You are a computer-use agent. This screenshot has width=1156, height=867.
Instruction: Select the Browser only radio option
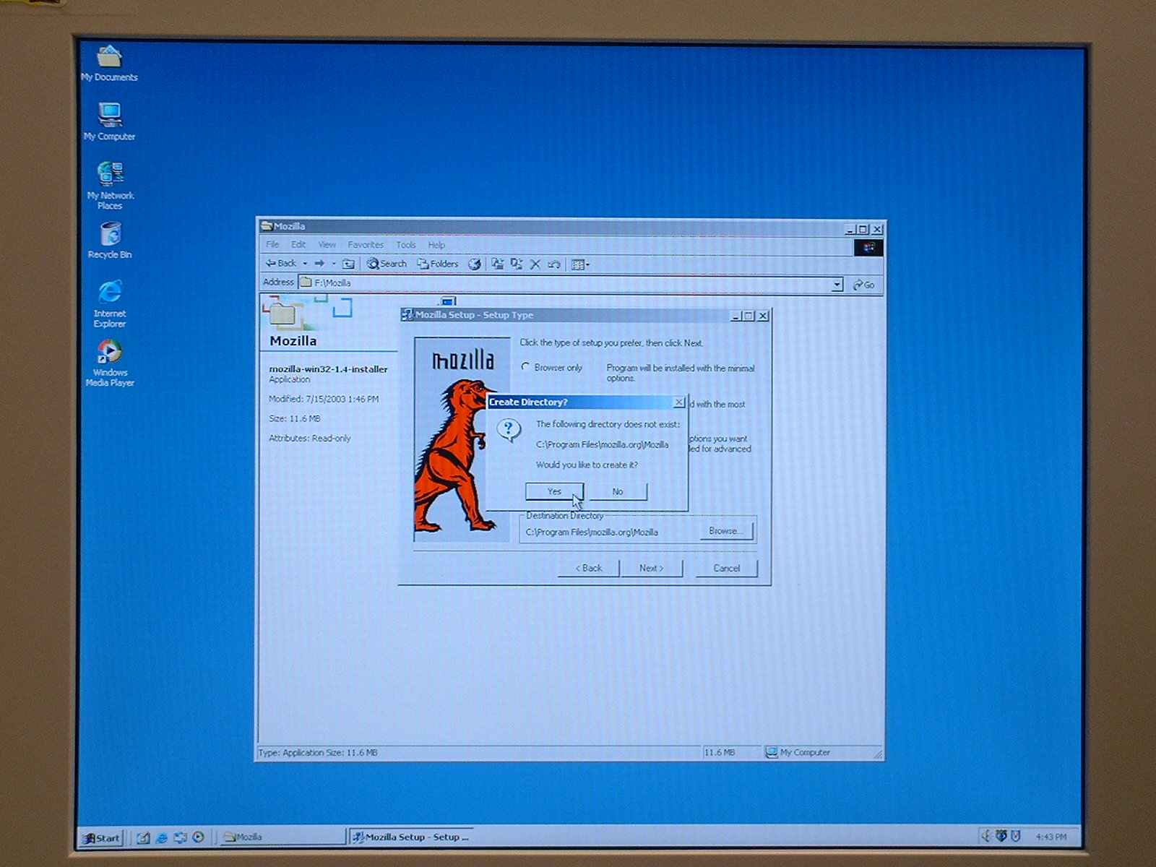tap(526, 368)
